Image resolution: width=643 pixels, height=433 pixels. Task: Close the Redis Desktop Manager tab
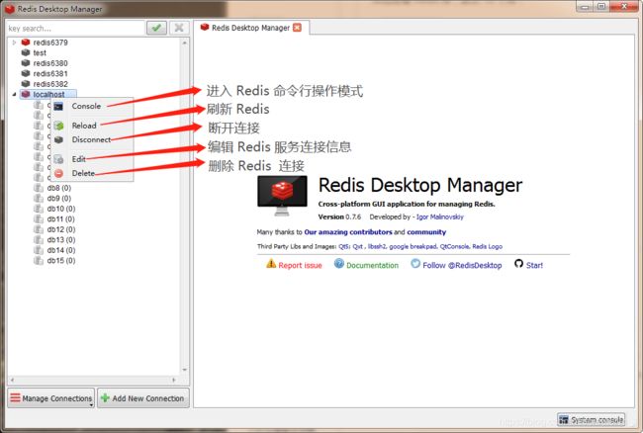coord(298,28)
